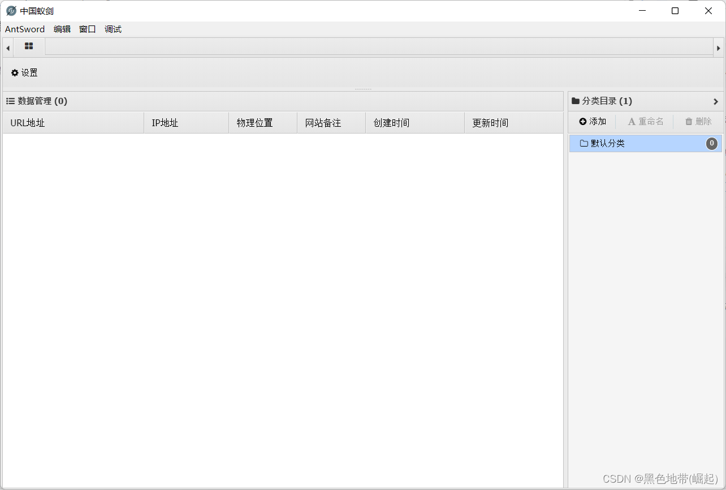Collapse the 分类目录 panel chevron
726x490 pixels.
coord(716,102)
